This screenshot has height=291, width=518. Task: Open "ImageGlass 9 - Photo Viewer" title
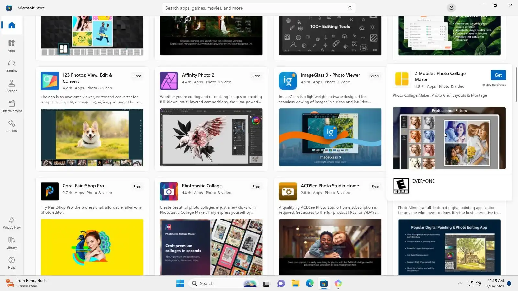(330, 75)
